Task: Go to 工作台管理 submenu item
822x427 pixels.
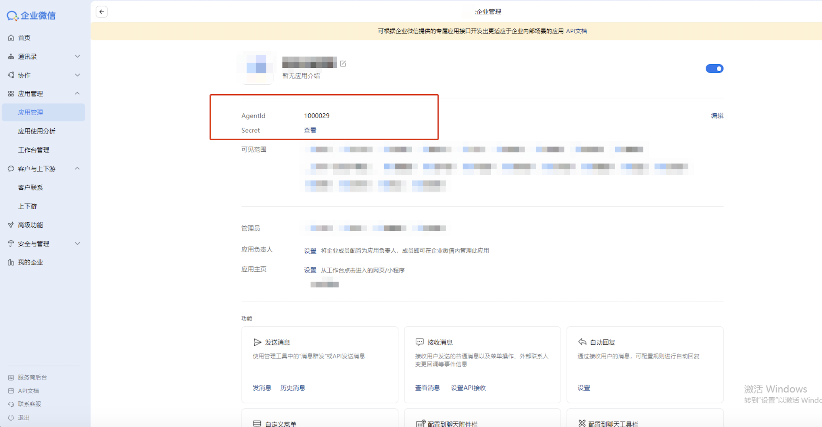Action: tap(34, 150)
